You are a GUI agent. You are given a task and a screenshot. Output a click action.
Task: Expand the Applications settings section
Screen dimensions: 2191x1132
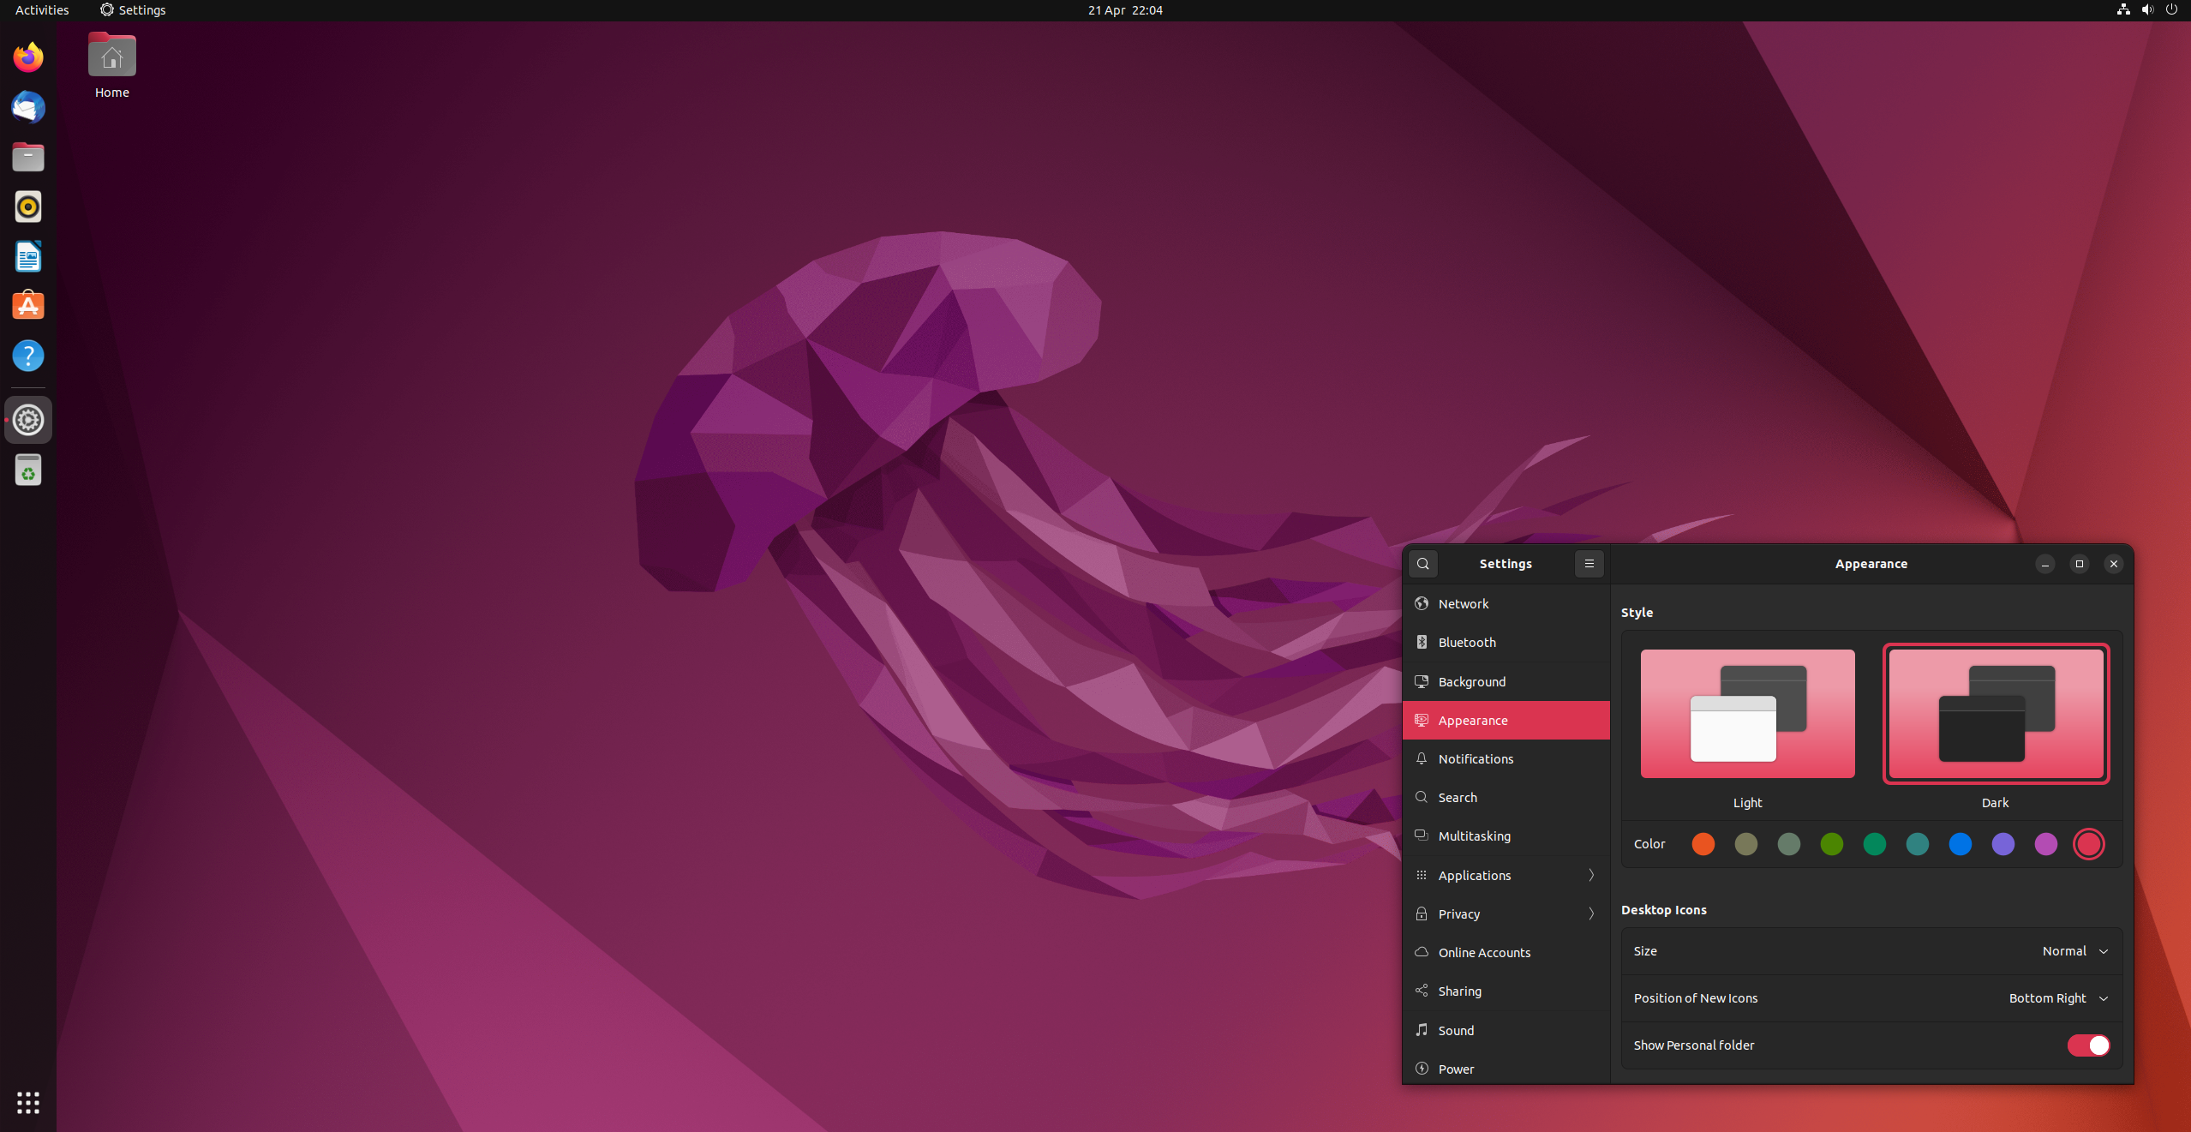pos(1506,873)
